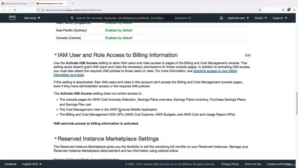This screenshot has height=168, width=298.
Task: Click the page vertical scrollbar thumb
Action: click(297, 103)
